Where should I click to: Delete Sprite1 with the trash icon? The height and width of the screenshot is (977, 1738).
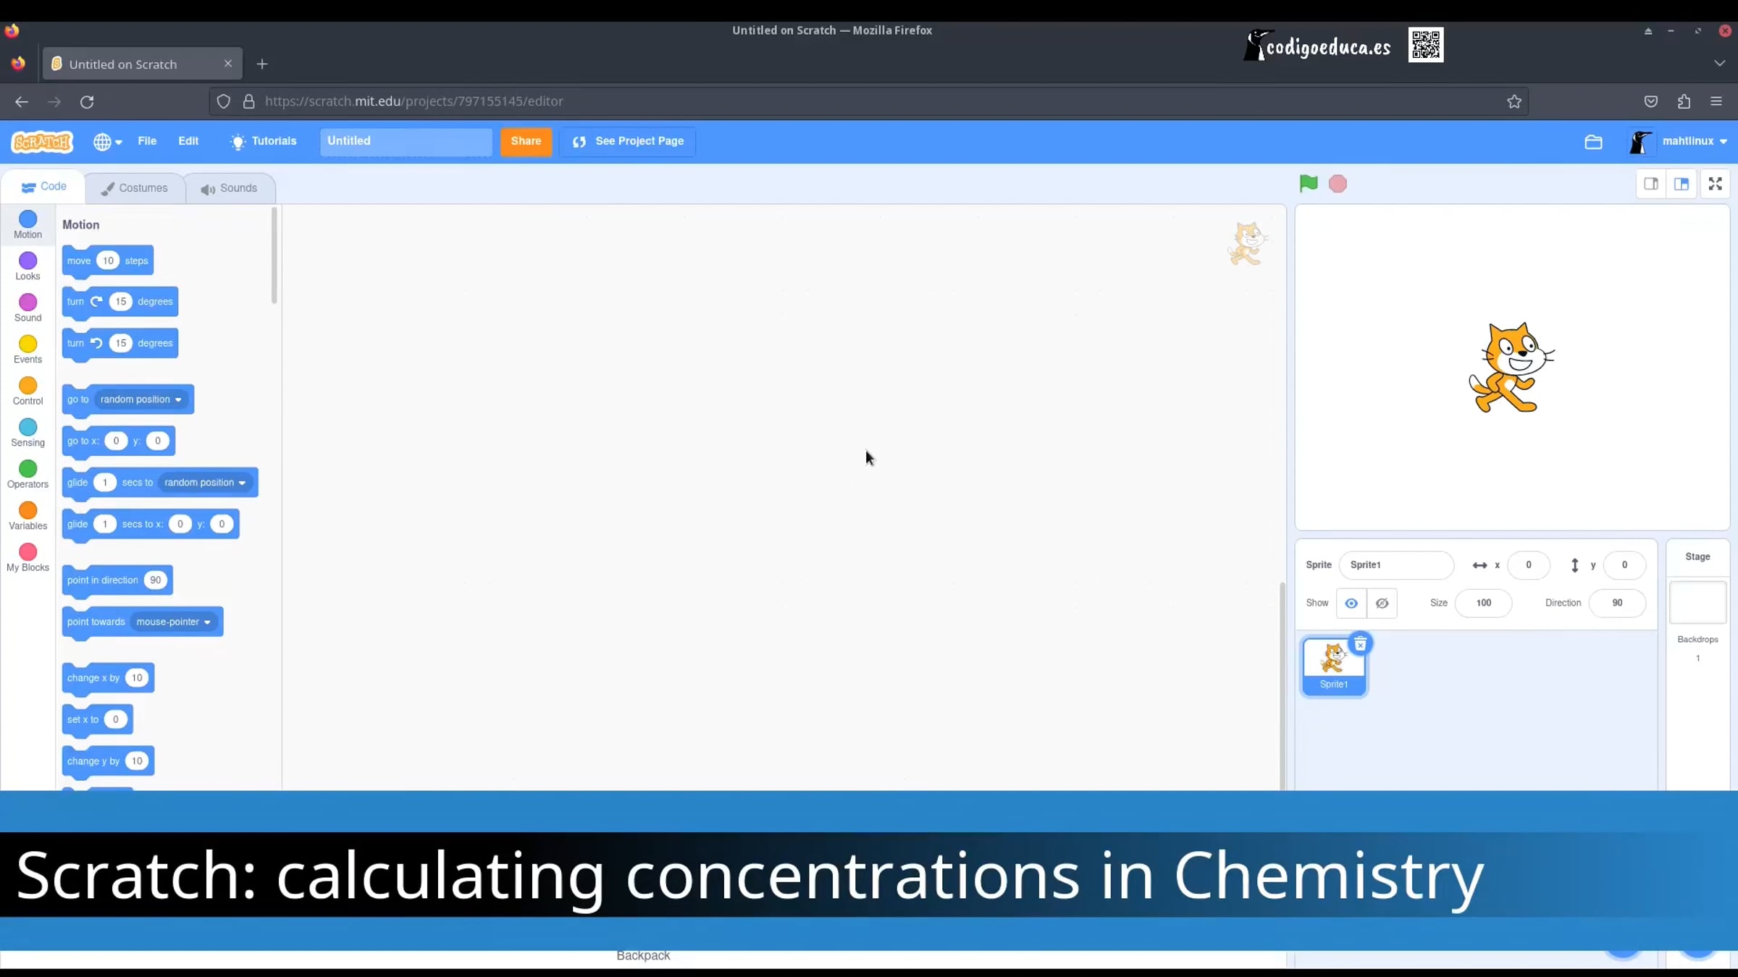click(x=1360, y=643)
